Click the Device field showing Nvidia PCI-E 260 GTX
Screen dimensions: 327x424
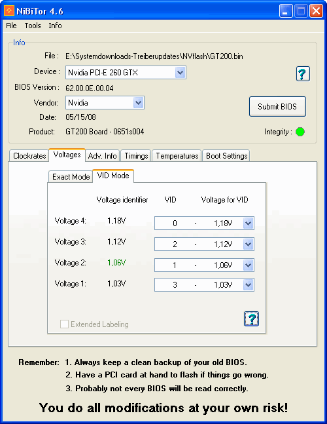[126, 73]
